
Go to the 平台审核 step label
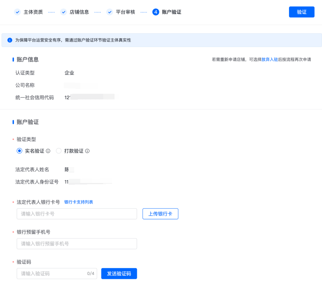point(126,12)
